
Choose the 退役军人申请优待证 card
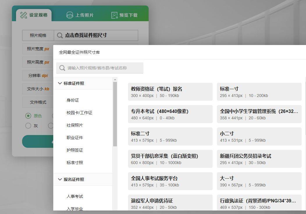click(x=170, y=202)
